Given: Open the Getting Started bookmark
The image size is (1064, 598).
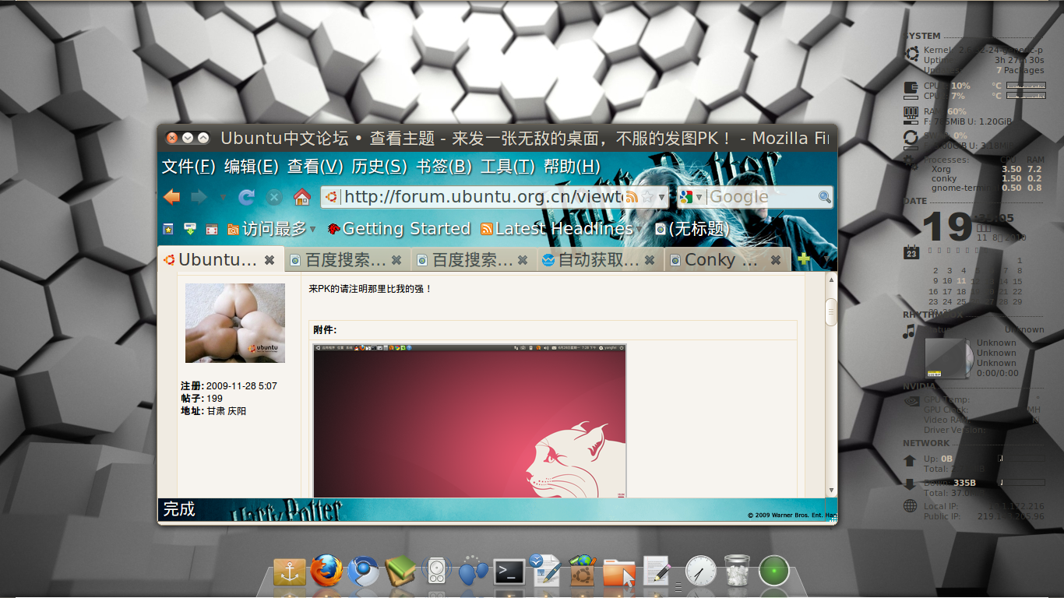Looking at the screenshot, I should click(x=399, y=229).
